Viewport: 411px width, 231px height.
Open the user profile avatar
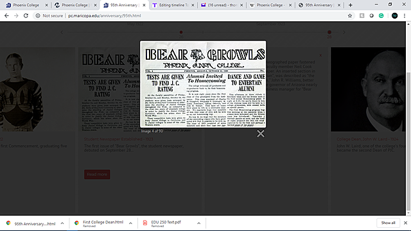394,15
